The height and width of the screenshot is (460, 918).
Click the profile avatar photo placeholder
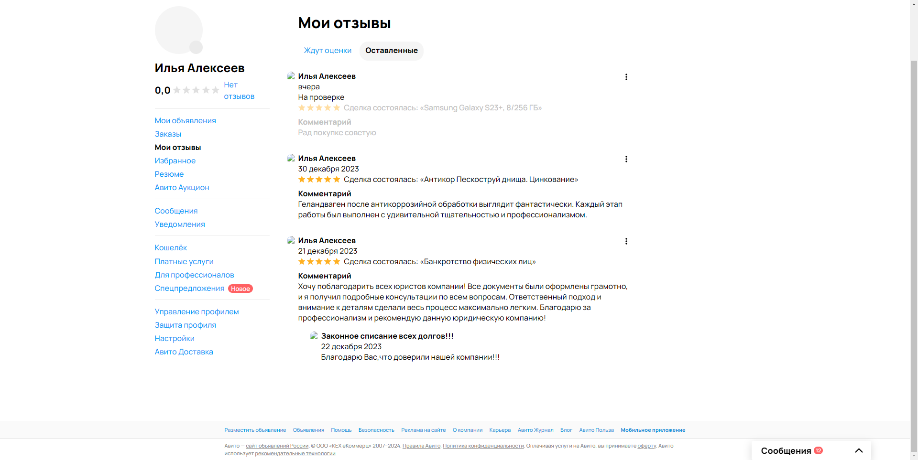coord(178,30)
